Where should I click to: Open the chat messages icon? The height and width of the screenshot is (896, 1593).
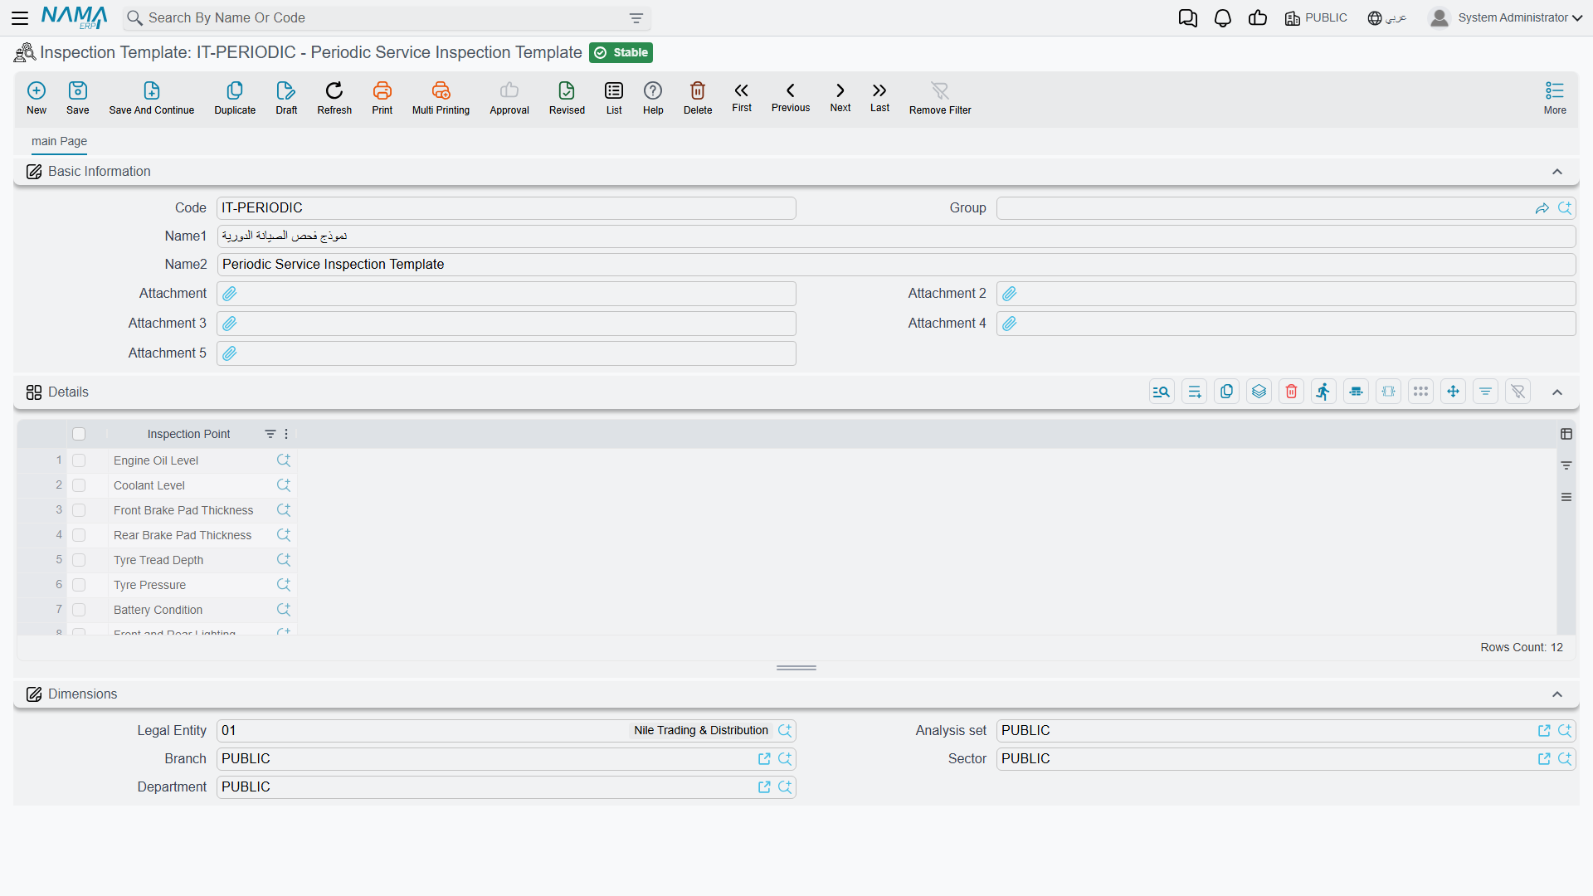(x=1188, y=18)
